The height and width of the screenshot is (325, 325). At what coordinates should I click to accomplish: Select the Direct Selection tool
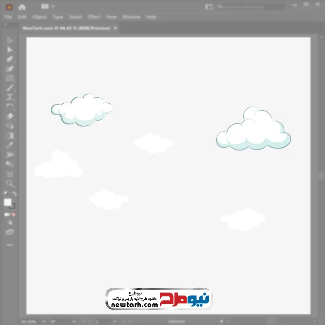(10, 50)
